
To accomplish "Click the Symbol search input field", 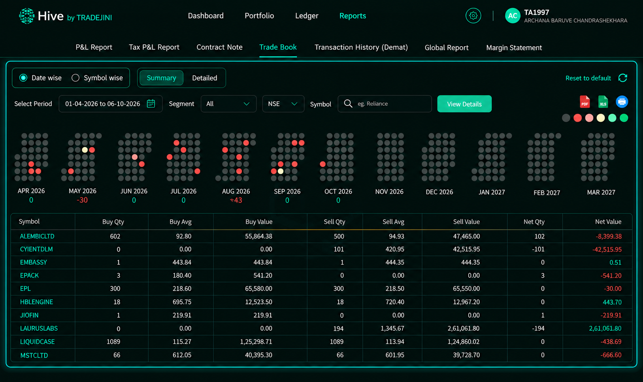I will coord(385,103).
